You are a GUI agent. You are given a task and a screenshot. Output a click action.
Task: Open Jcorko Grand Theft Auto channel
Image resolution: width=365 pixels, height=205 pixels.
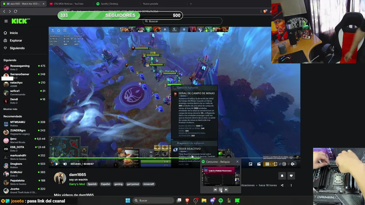coord(24,190)
